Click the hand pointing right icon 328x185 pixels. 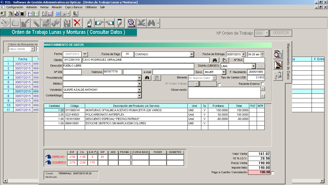[99, 23]
